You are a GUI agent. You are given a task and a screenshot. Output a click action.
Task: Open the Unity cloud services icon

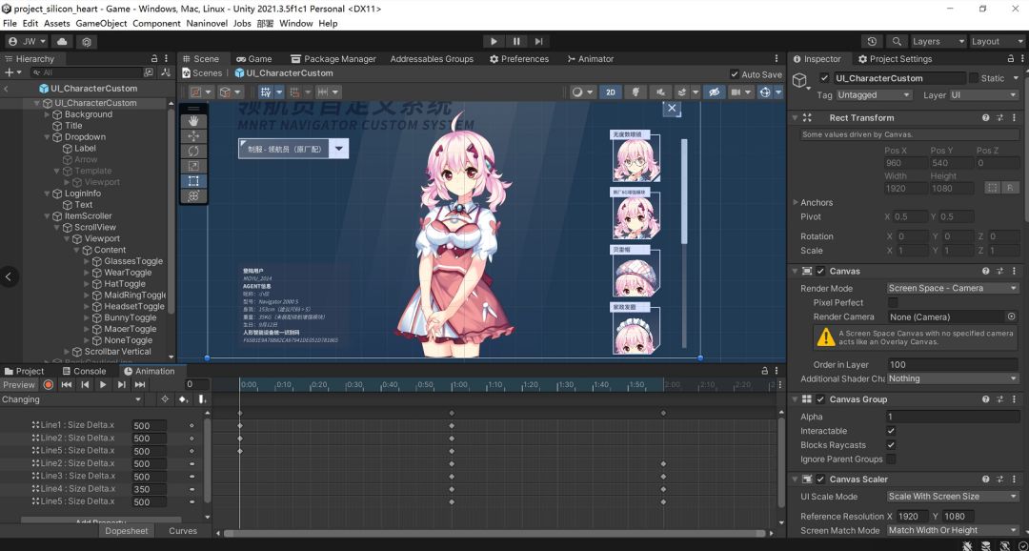point(62,41)
